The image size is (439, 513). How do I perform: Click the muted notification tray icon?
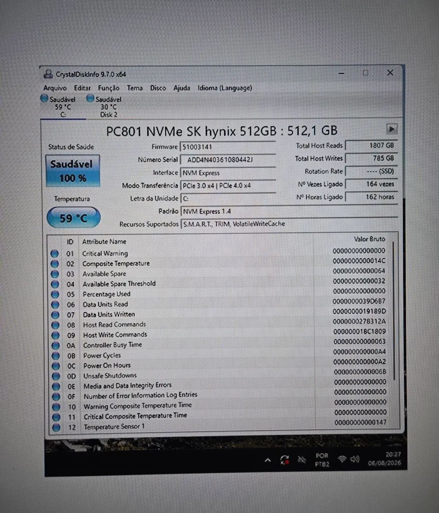[302, 460]
